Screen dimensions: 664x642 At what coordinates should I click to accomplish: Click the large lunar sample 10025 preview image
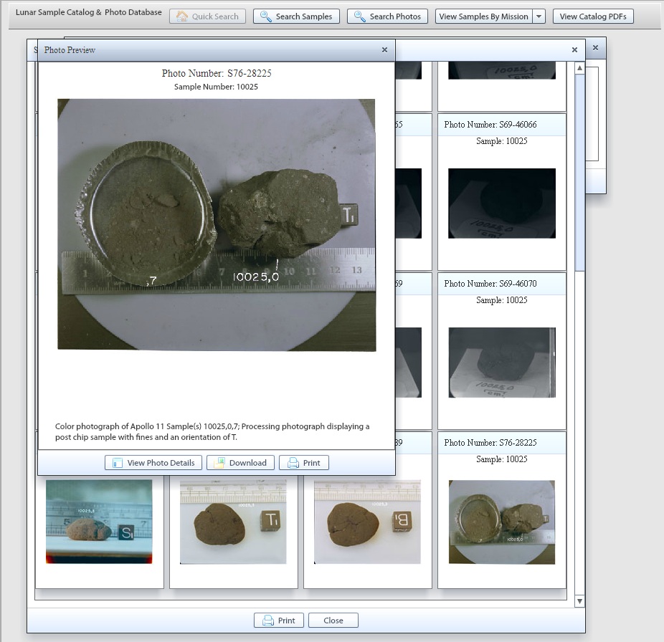217,224
